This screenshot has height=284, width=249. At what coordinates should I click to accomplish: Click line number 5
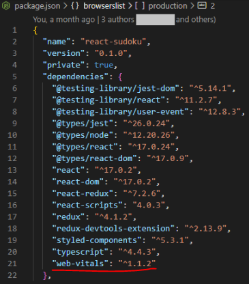coord(14,76)
